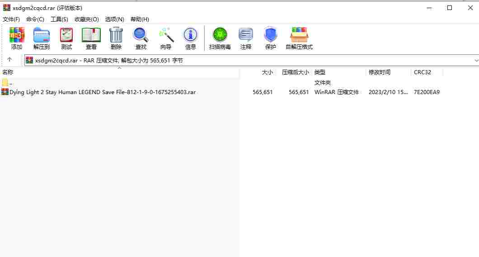This screenshot has width=479, height=257.
Task: Open the 解压到 (Extract To) tool
Action: (x=42, y=38)
